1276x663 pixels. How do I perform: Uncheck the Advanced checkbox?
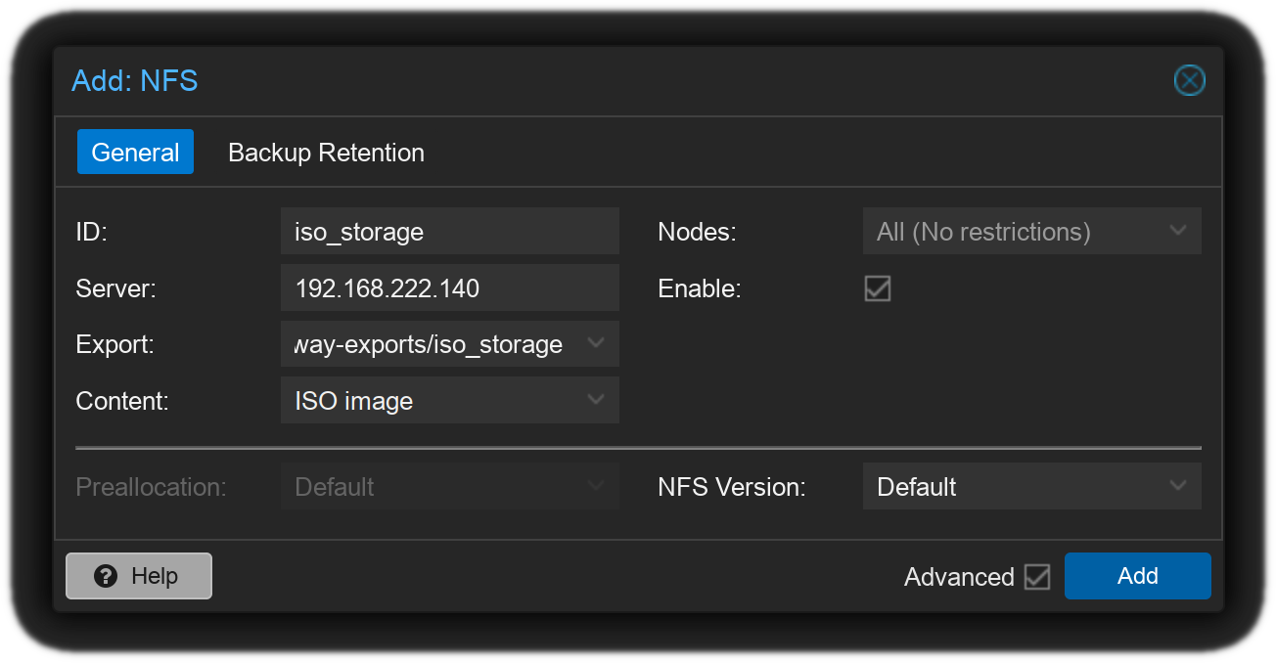[1036, 577]
